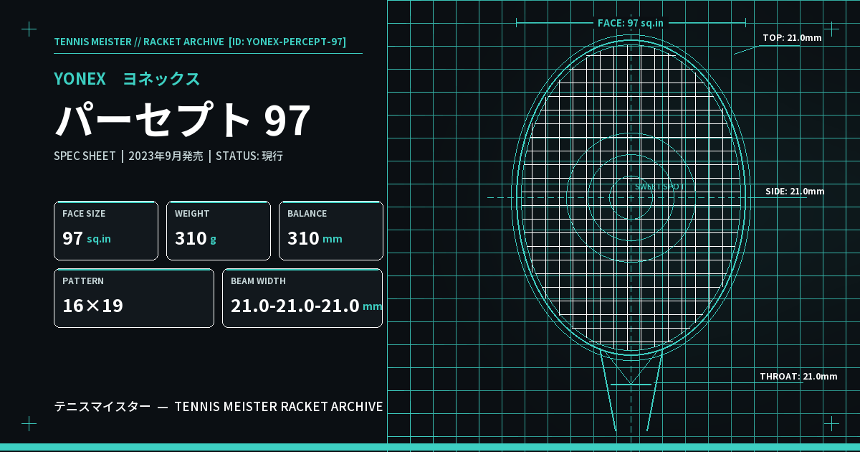Click the FACE: 97 sq.in dimension label
This screenshot has height=452, width=860.
(x=631, y=23)
